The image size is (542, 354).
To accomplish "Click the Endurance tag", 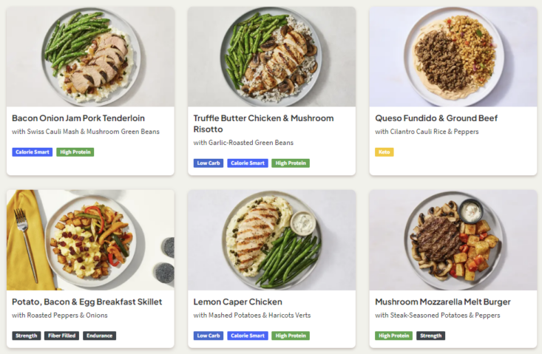I will (100, 336).
